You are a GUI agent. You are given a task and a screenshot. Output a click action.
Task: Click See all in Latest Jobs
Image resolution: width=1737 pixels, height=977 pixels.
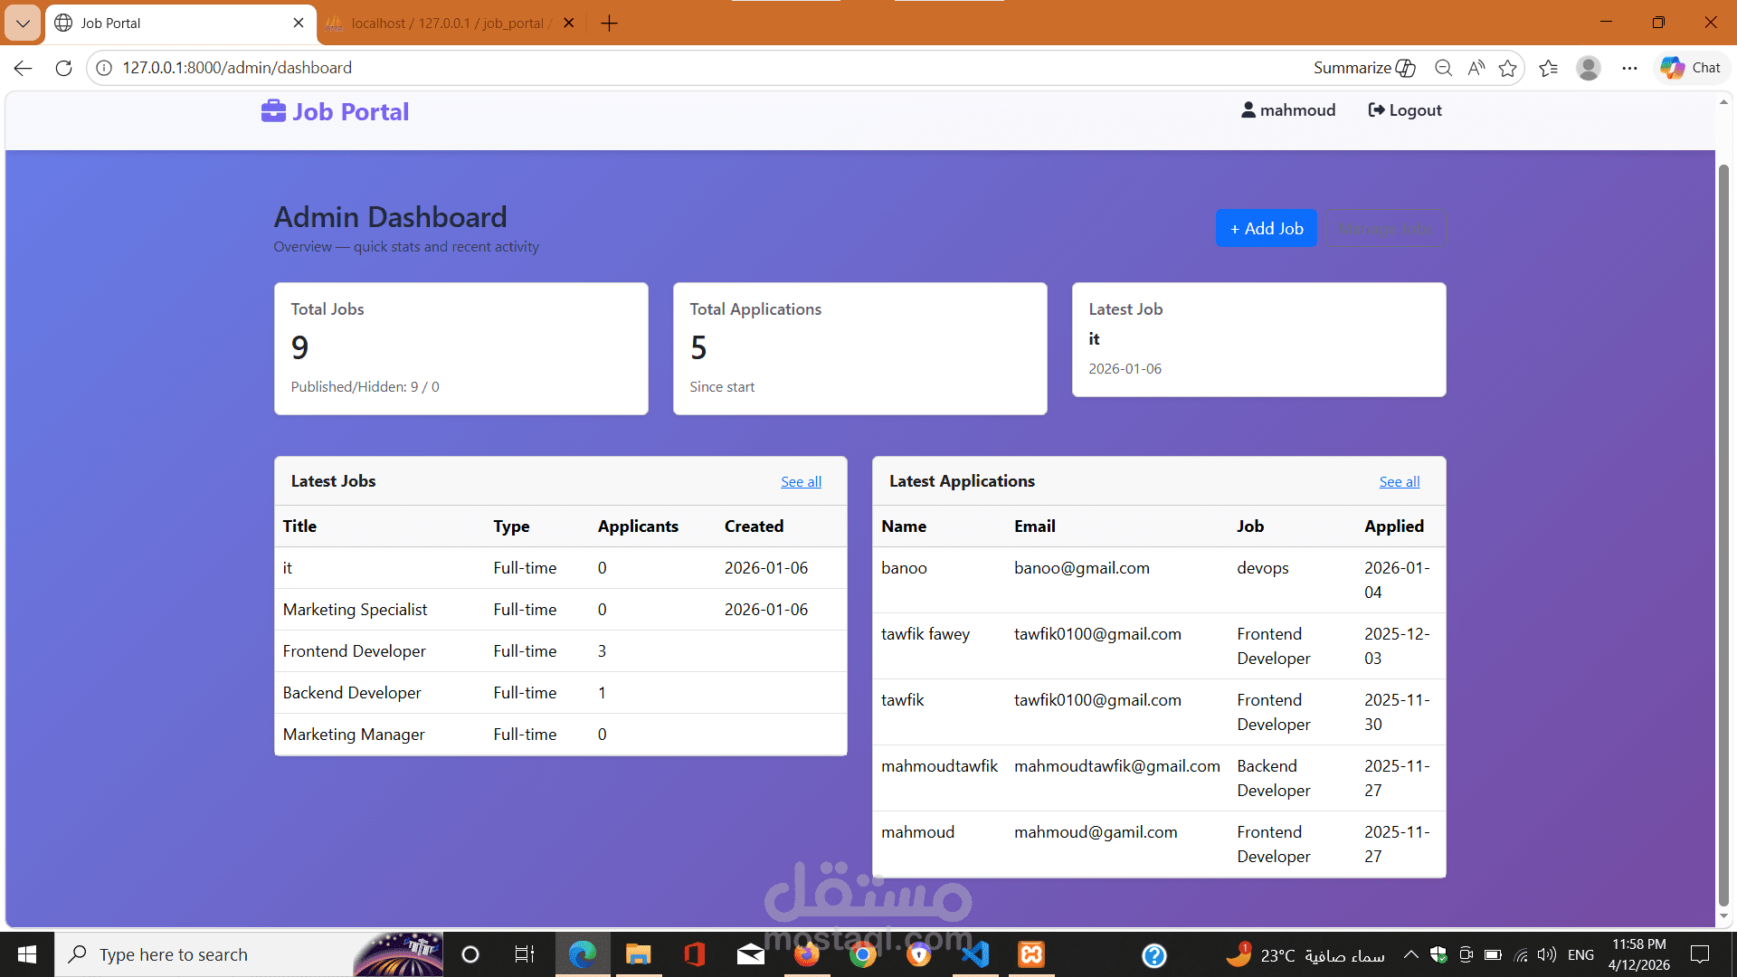(801, 482)
